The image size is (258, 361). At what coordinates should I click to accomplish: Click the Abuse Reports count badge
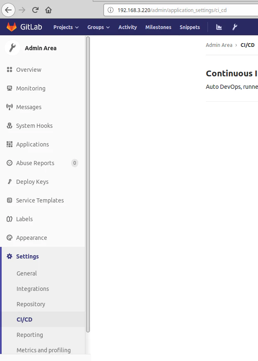coord(75,163)
